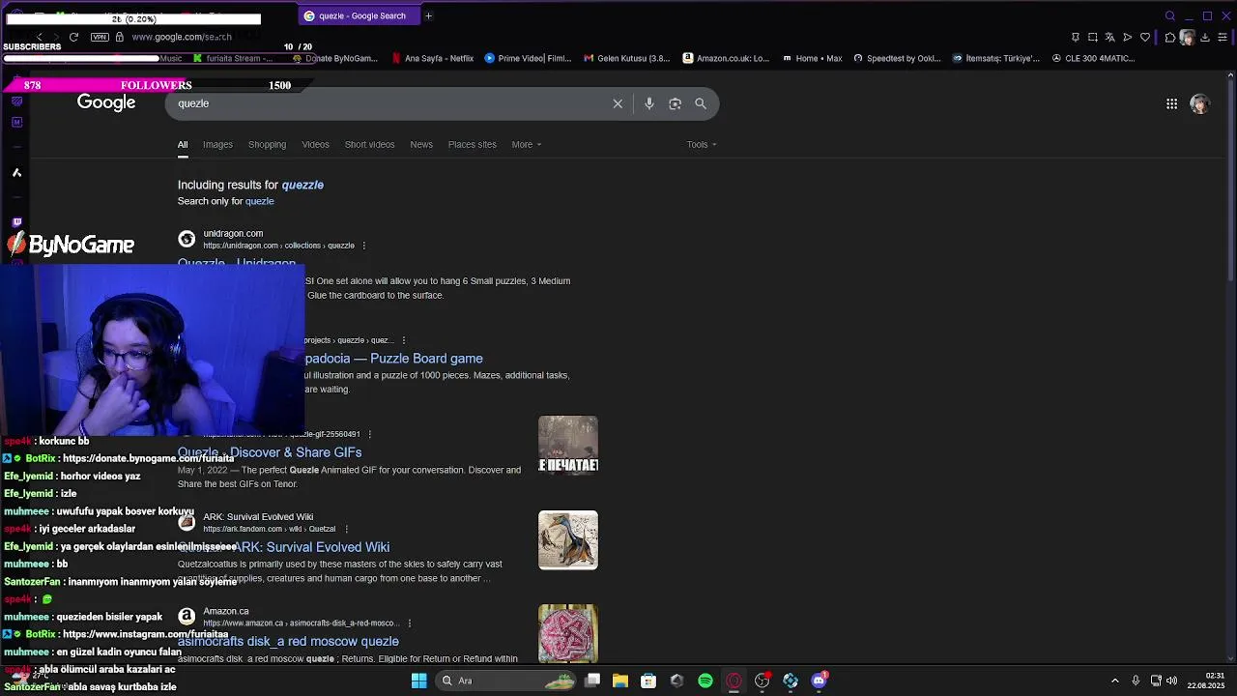Screen dimensions: 1237x696
Task: Click the Google logo
Action: [106, 102]
